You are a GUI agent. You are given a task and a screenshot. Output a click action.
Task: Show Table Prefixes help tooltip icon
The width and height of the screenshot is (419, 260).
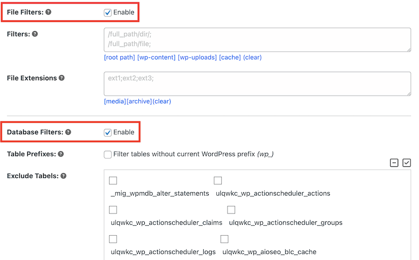[61, 154]
